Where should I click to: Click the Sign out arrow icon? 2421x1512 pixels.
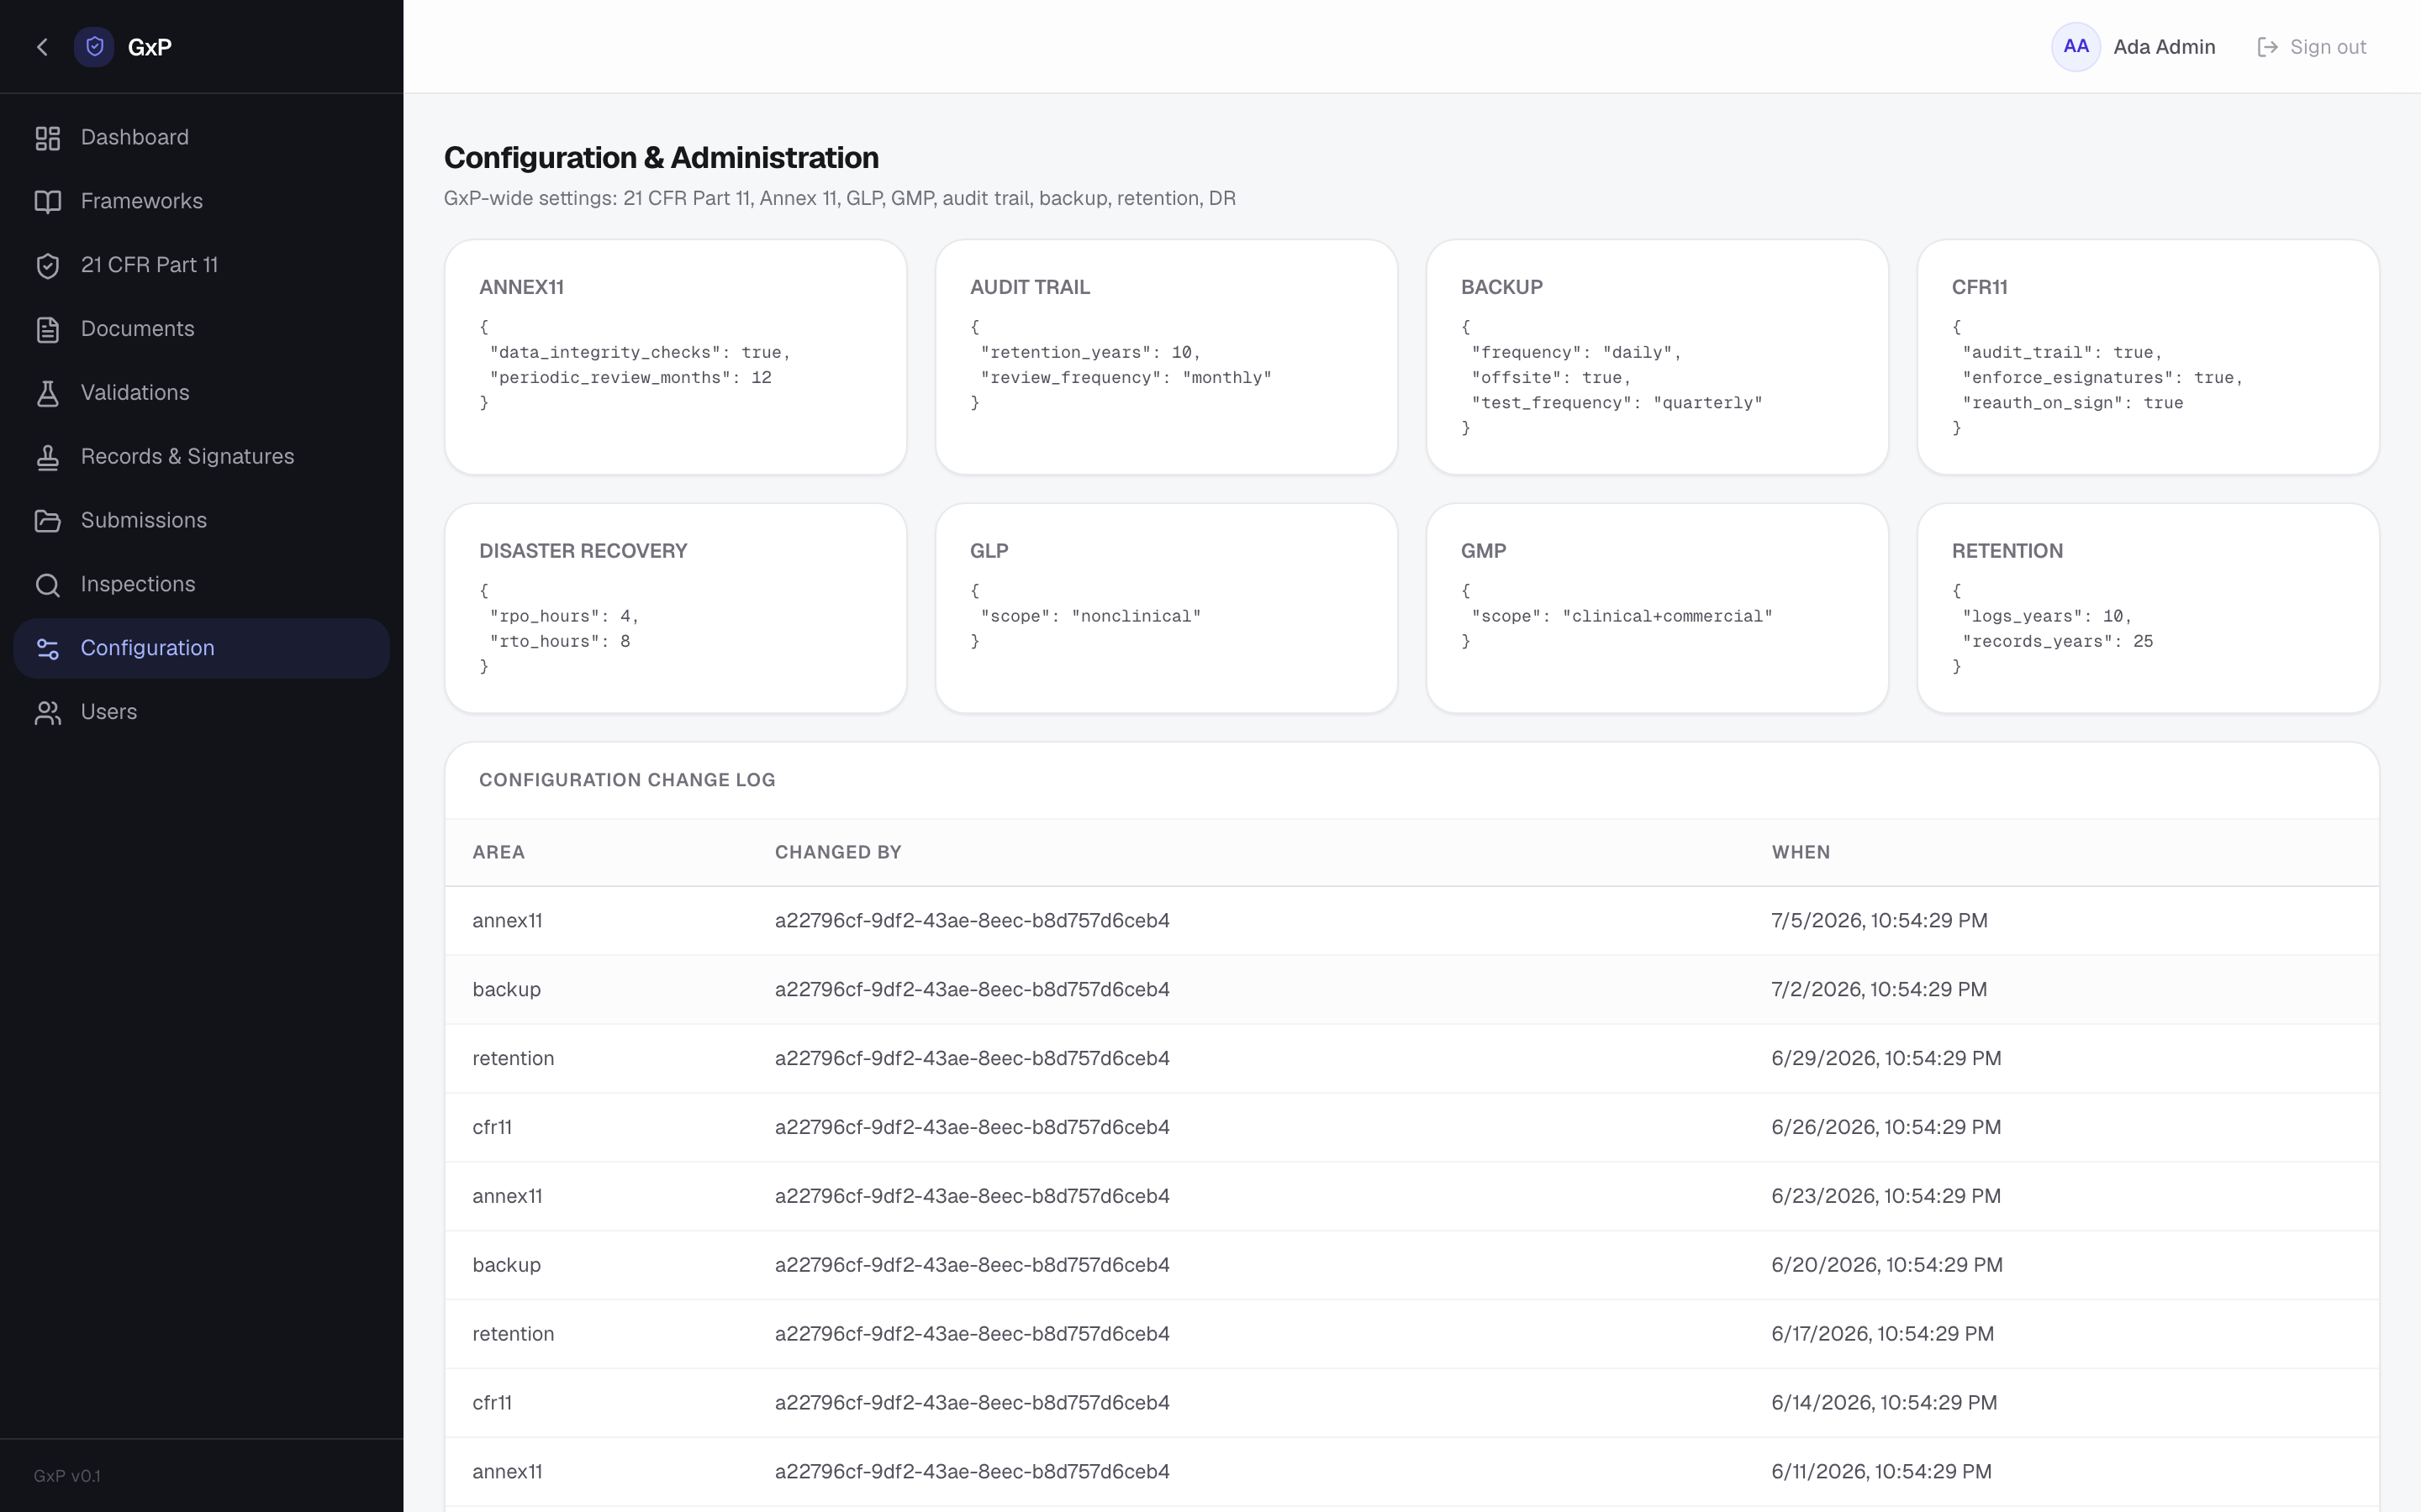[2267, 47]
